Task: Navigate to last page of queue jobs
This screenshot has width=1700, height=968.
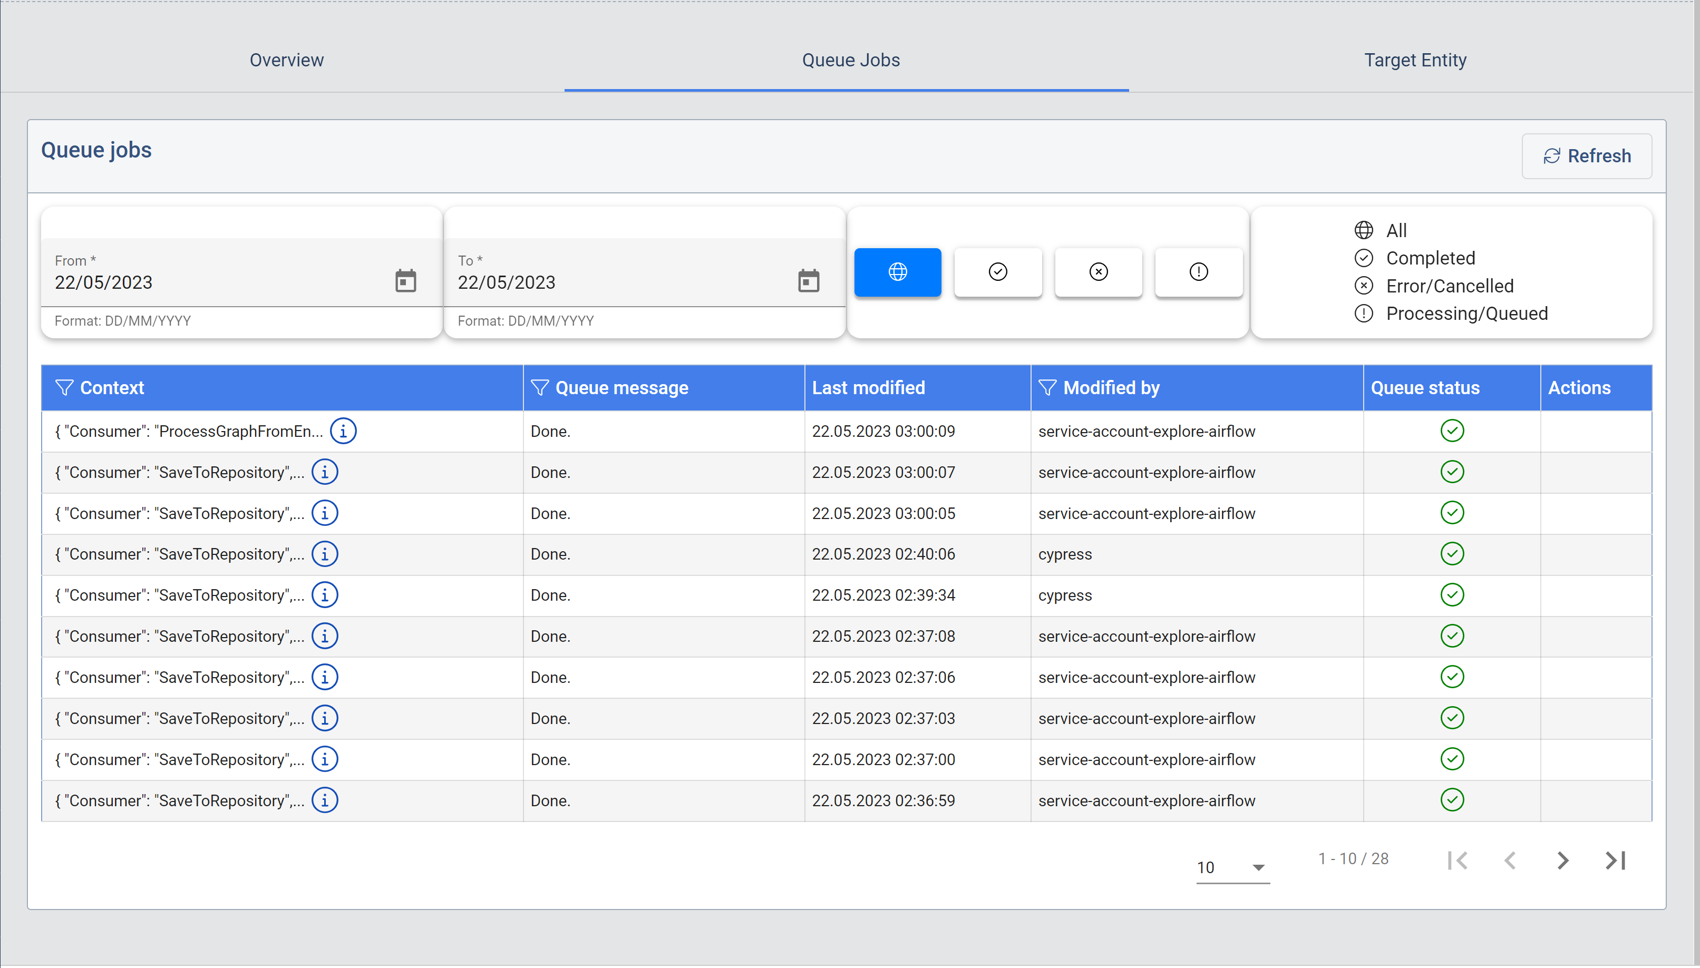Action: coord(1617,861)
